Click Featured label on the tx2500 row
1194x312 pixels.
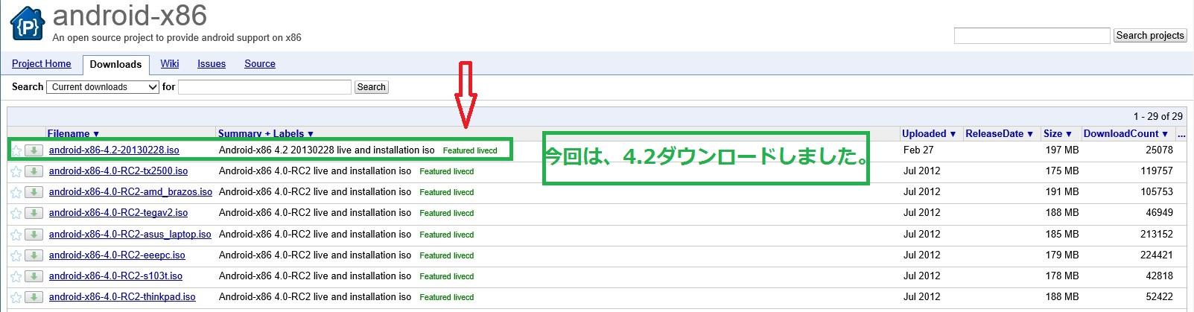coord(436,171)
